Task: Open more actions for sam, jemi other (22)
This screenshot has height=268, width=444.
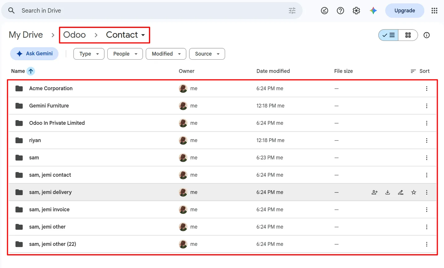Action: coord(427,244)
